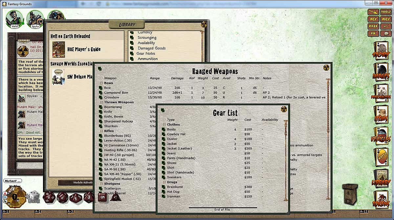
Task: Open Damaged Goods entry in Library
Action: 151,48
